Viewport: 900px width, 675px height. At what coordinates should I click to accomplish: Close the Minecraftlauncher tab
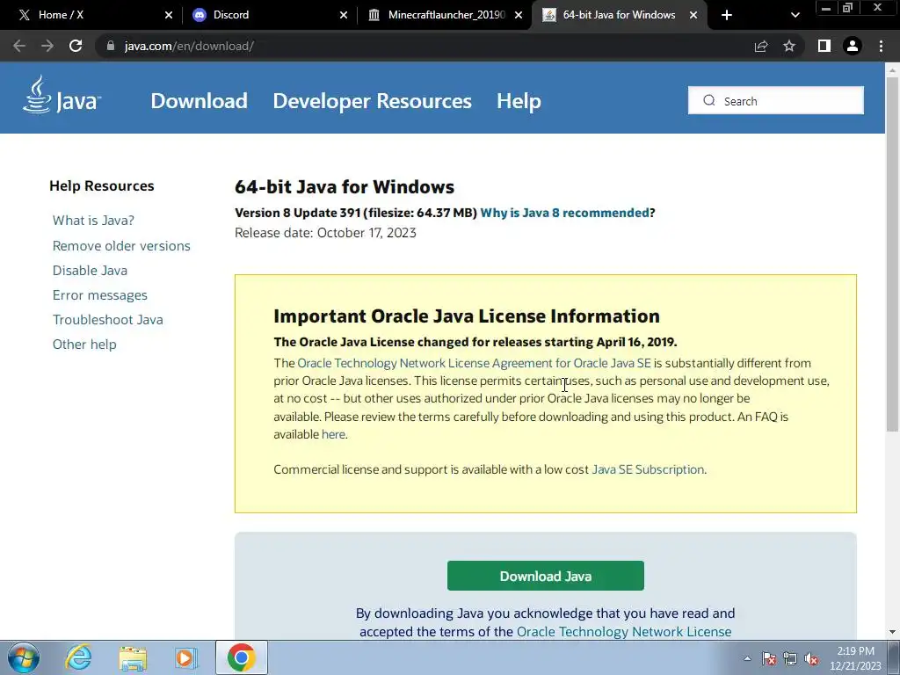(x=519, y=15)
